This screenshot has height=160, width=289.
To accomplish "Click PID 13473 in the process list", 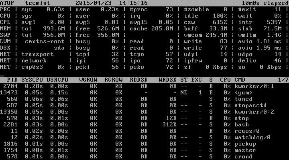I will pyautogui.click(x=10, y=92).
